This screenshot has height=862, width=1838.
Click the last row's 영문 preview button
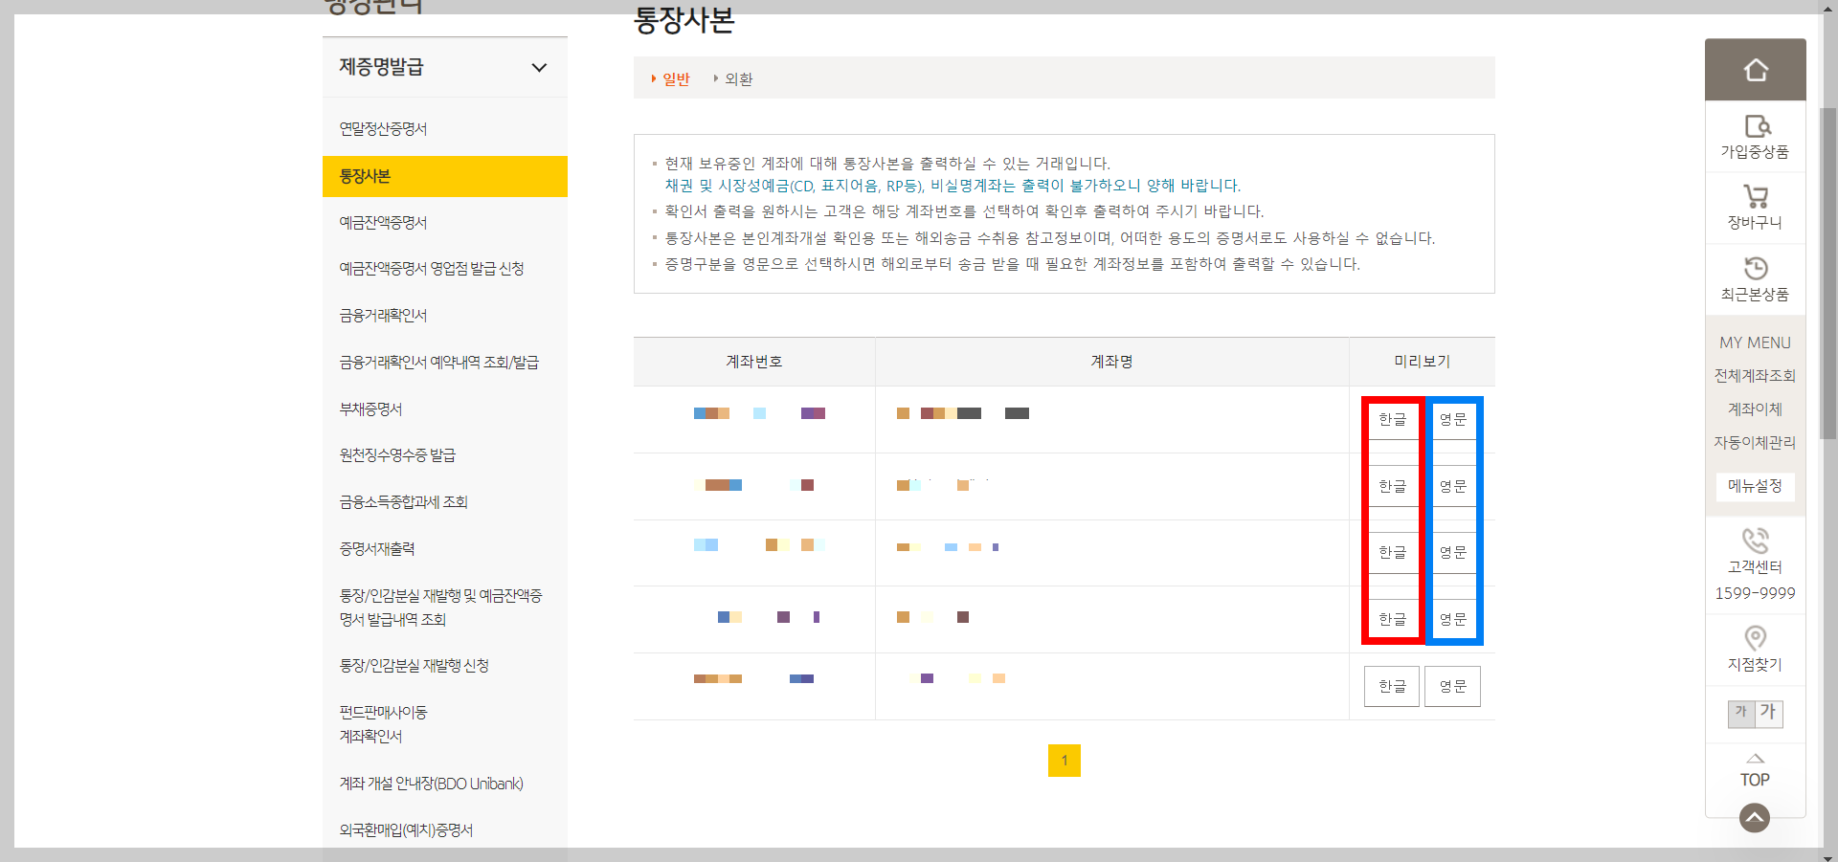1452,686
